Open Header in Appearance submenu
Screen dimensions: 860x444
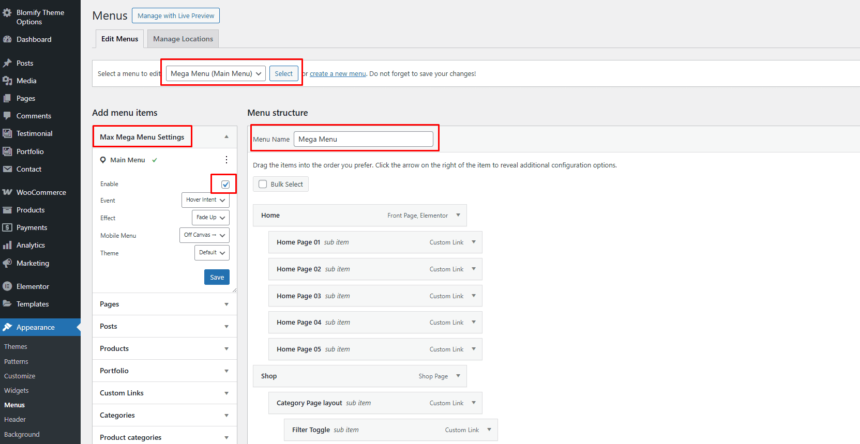tap(15, 419)
